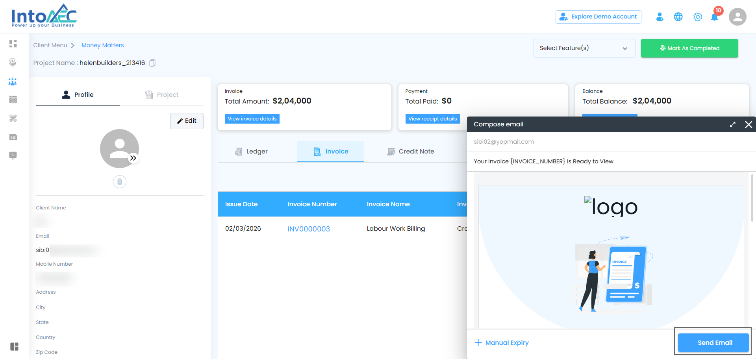Open the Ledger tab

click(251, 152)
